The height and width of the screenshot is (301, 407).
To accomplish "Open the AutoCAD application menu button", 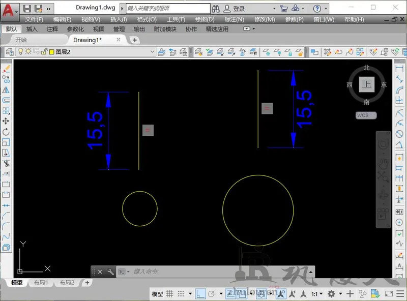I will (9, 9).
